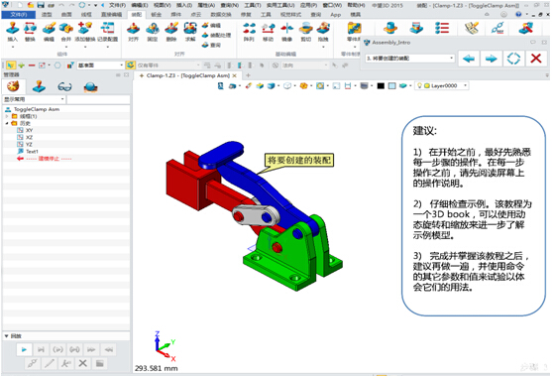552x376 pixels.
Task: Click the 删除 alignment icon
Action: (171, 28)
